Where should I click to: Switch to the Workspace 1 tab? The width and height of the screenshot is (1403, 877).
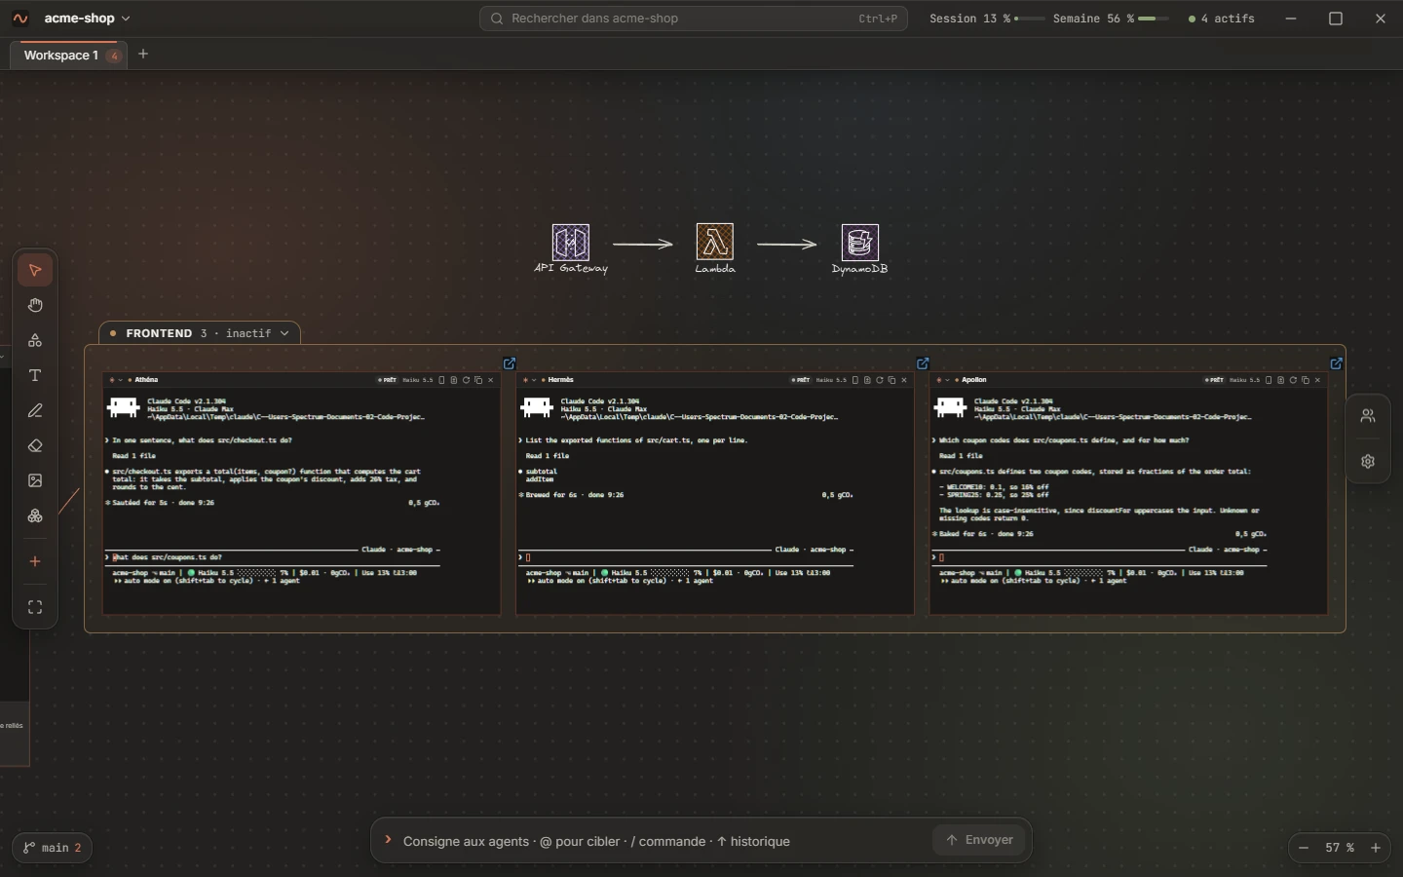point(69,56)
